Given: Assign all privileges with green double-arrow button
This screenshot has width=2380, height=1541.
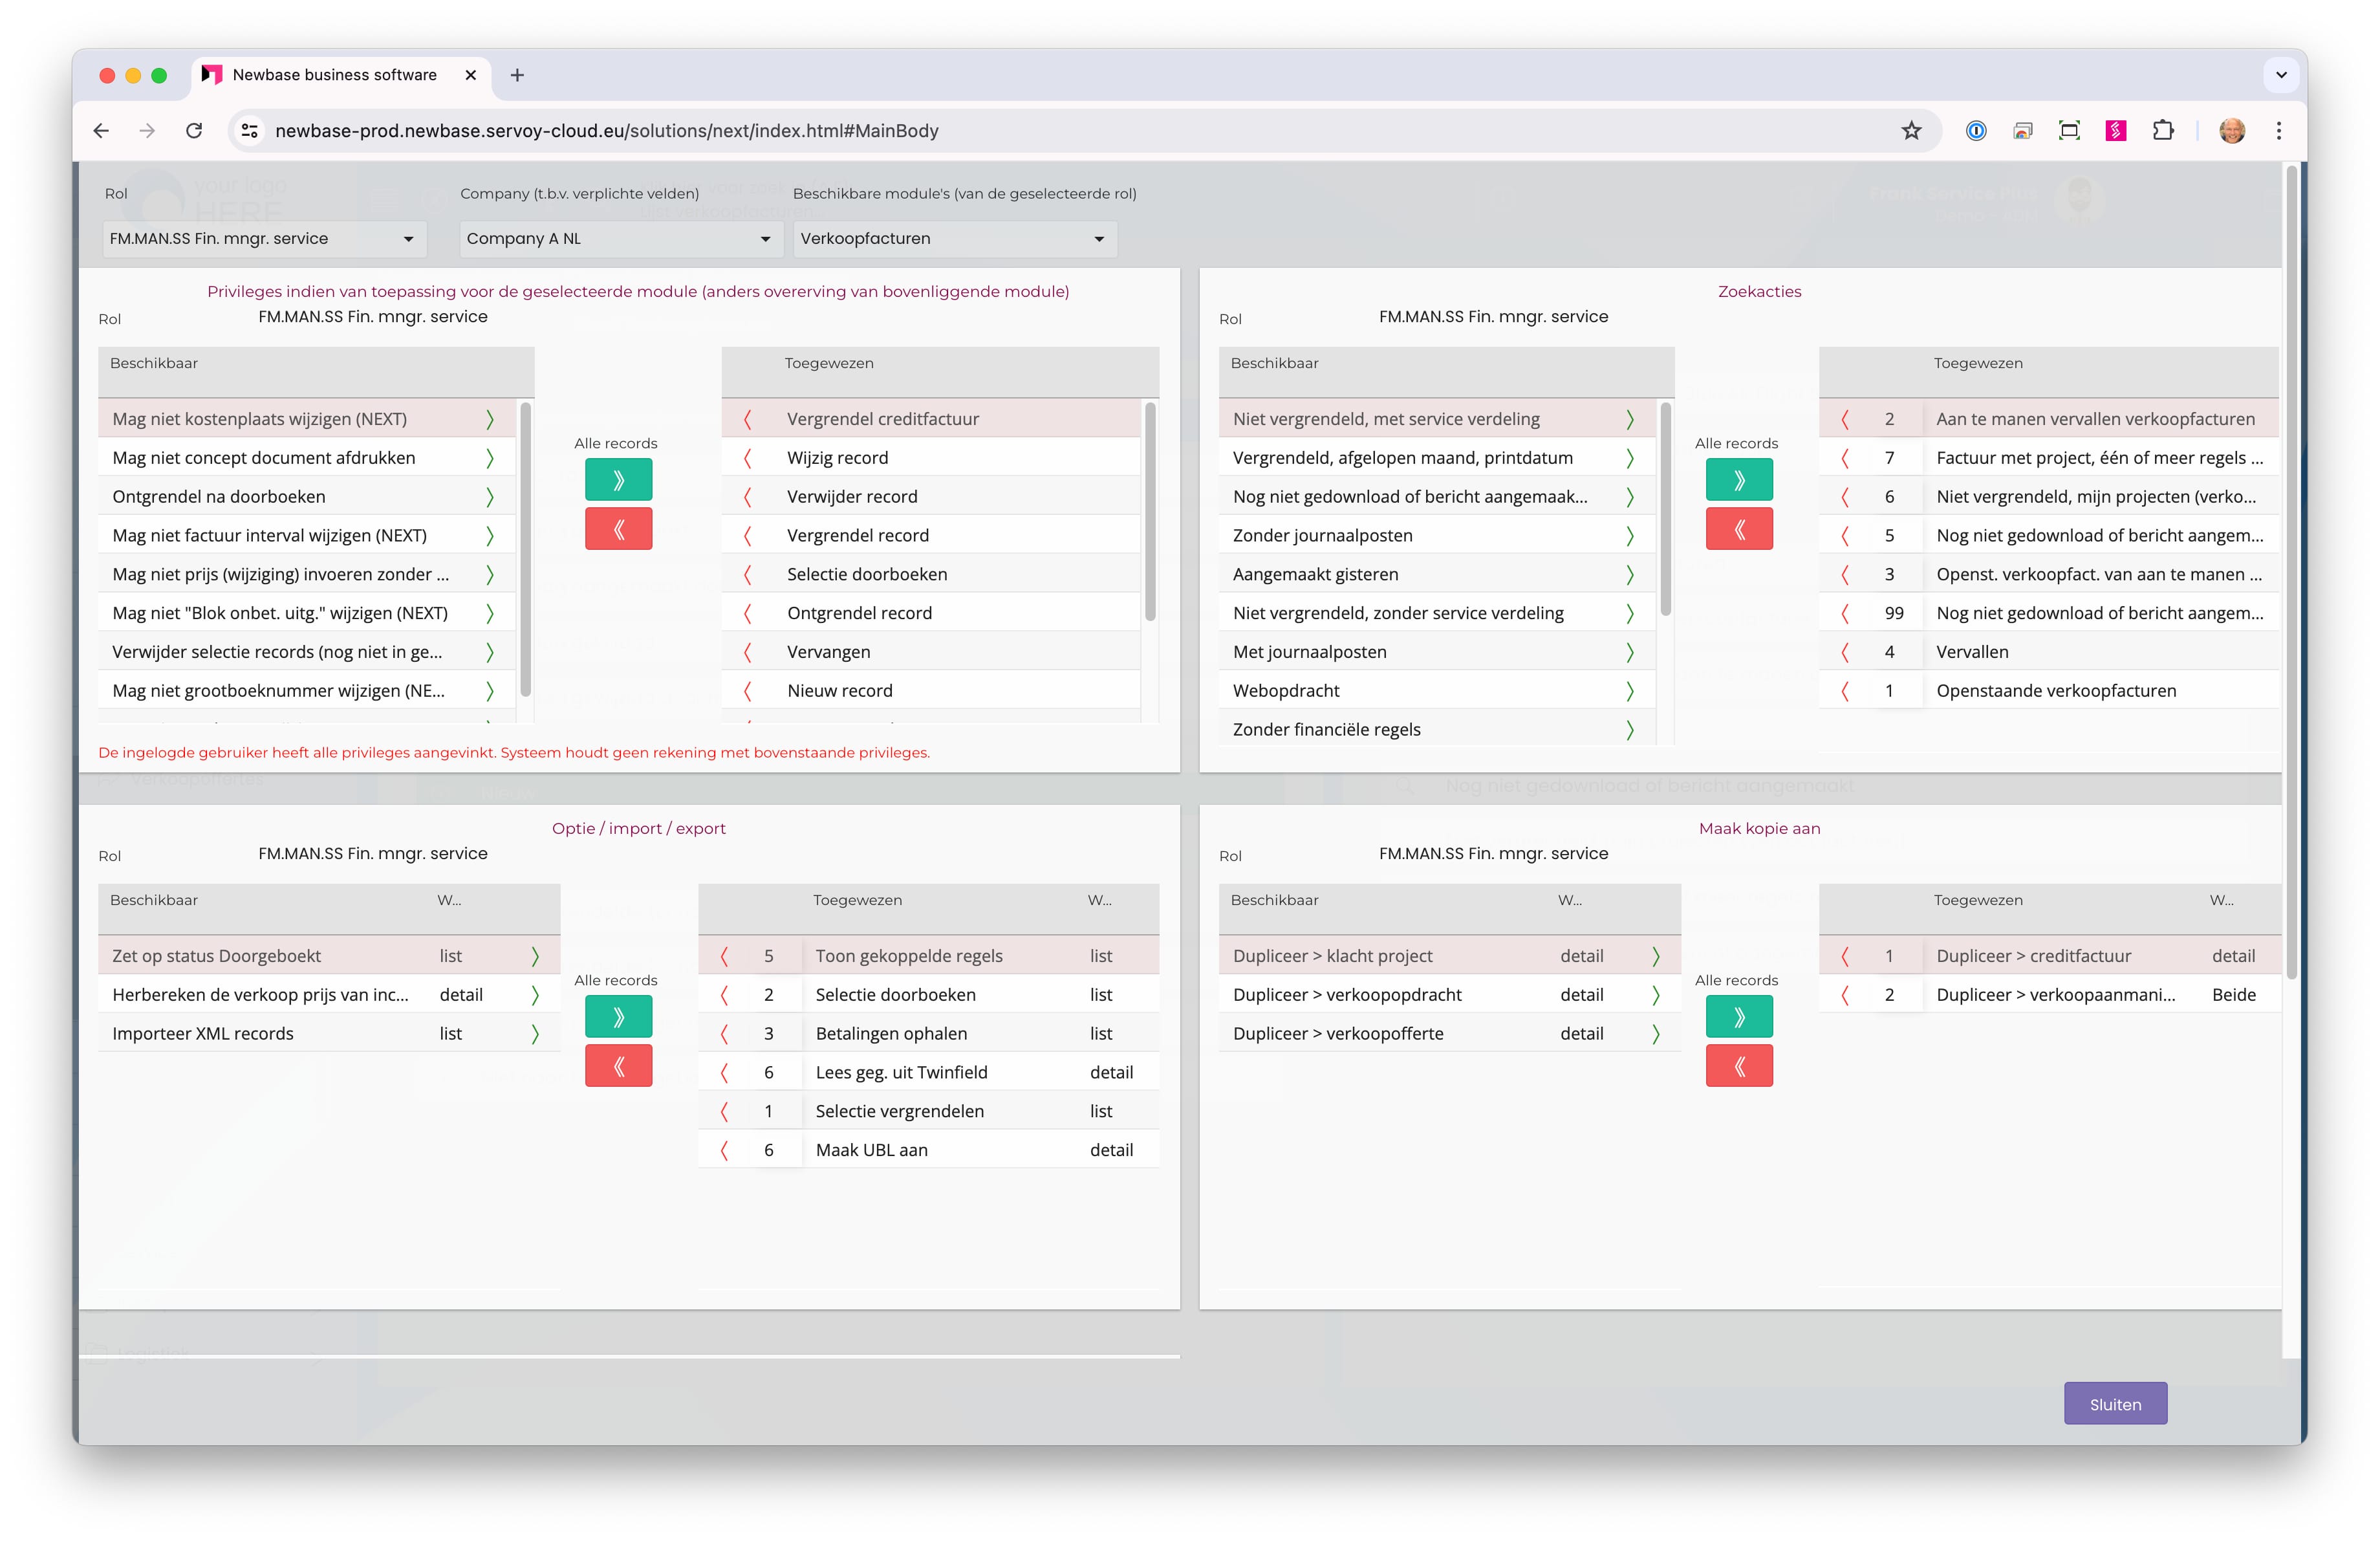Looking at the screenshot, I should point(618,480).
